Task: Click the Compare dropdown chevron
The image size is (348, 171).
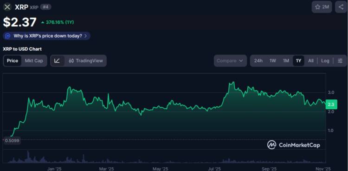Action: (241, 61)
